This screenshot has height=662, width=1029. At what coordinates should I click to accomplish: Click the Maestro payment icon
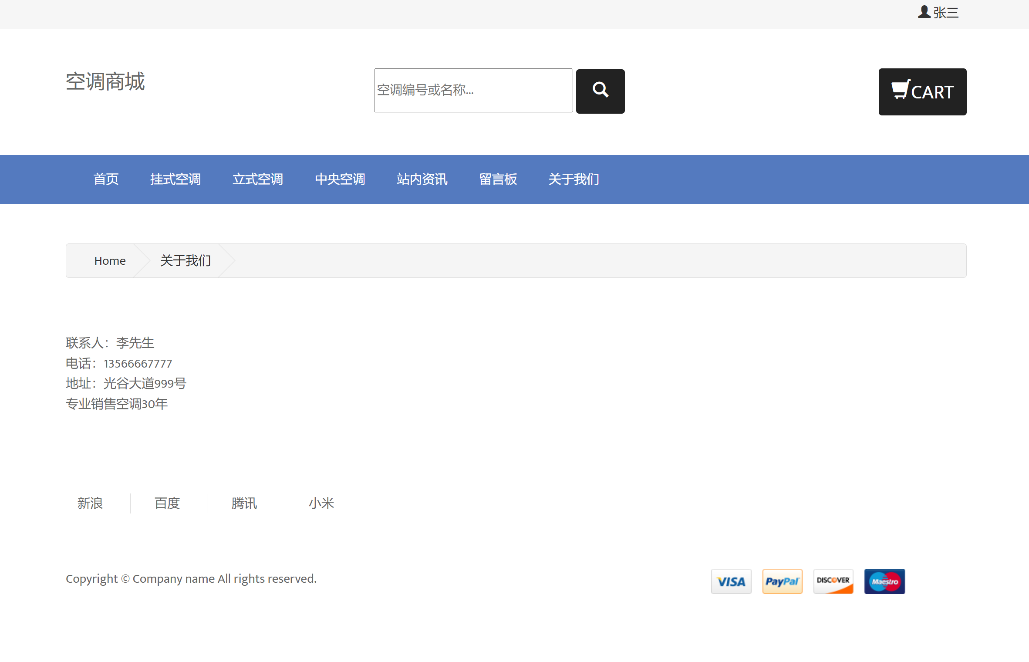[x=884, y=581]
